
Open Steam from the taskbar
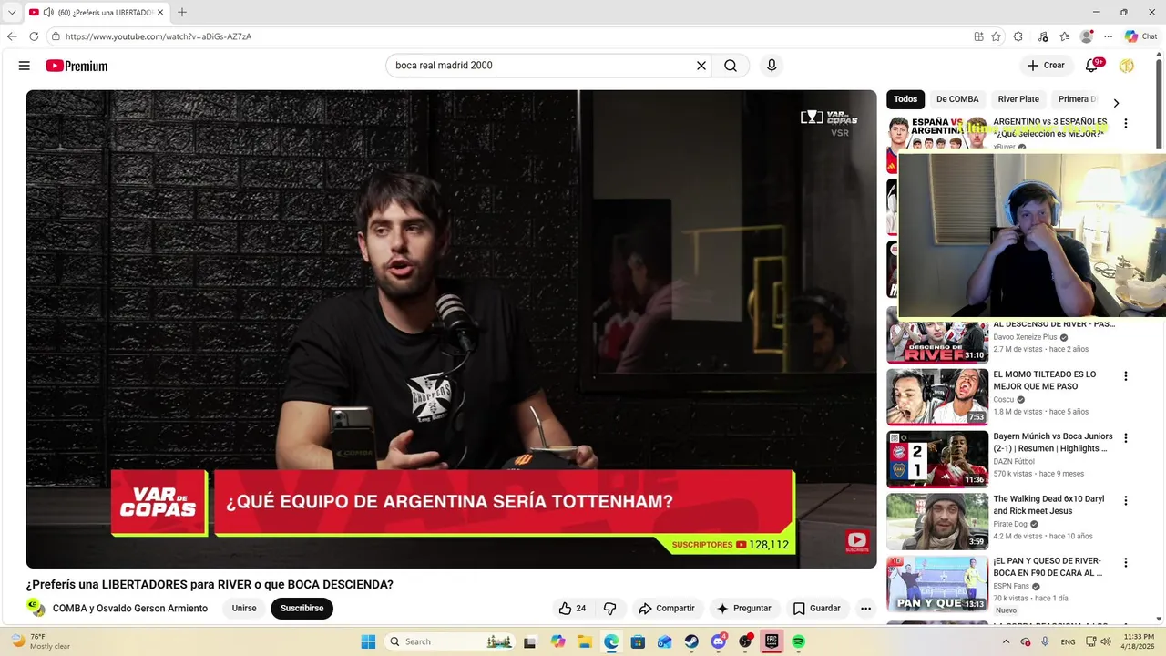691,641
